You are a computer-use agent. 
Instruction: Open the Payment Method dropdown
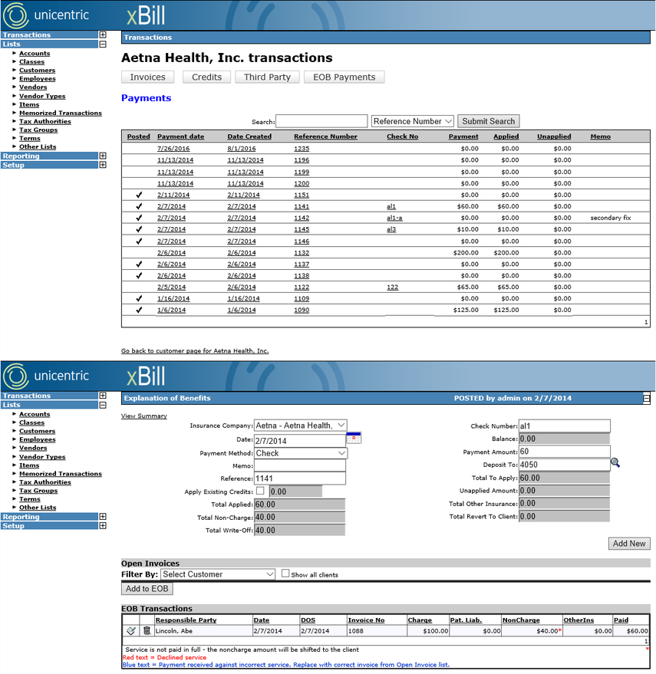(300, 453)
